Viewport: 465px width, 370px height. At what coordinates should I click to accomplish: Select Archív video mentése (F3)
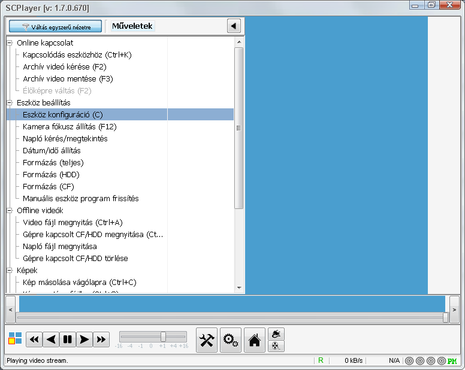(68, 79)
